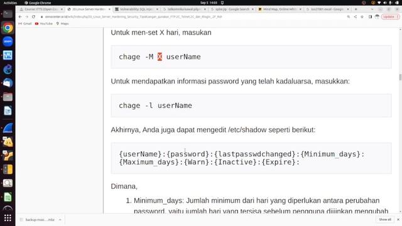Launch LibreOffice Writer from the dock

coord(8,110)
